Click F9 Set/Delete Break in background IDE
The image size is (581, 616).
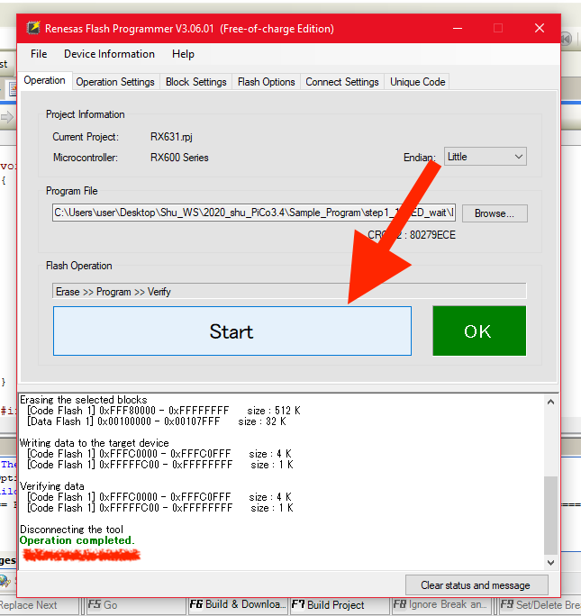540,604
